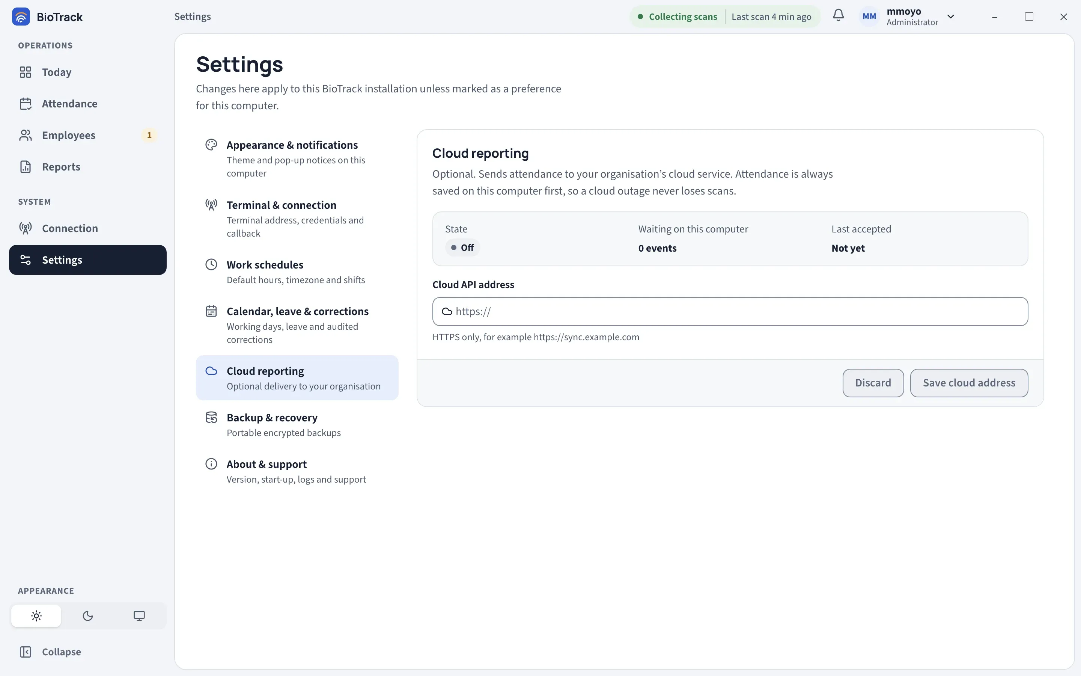Open the Employees section
1081x676 pixels.
pyautogui.click(x=87, y=135)
